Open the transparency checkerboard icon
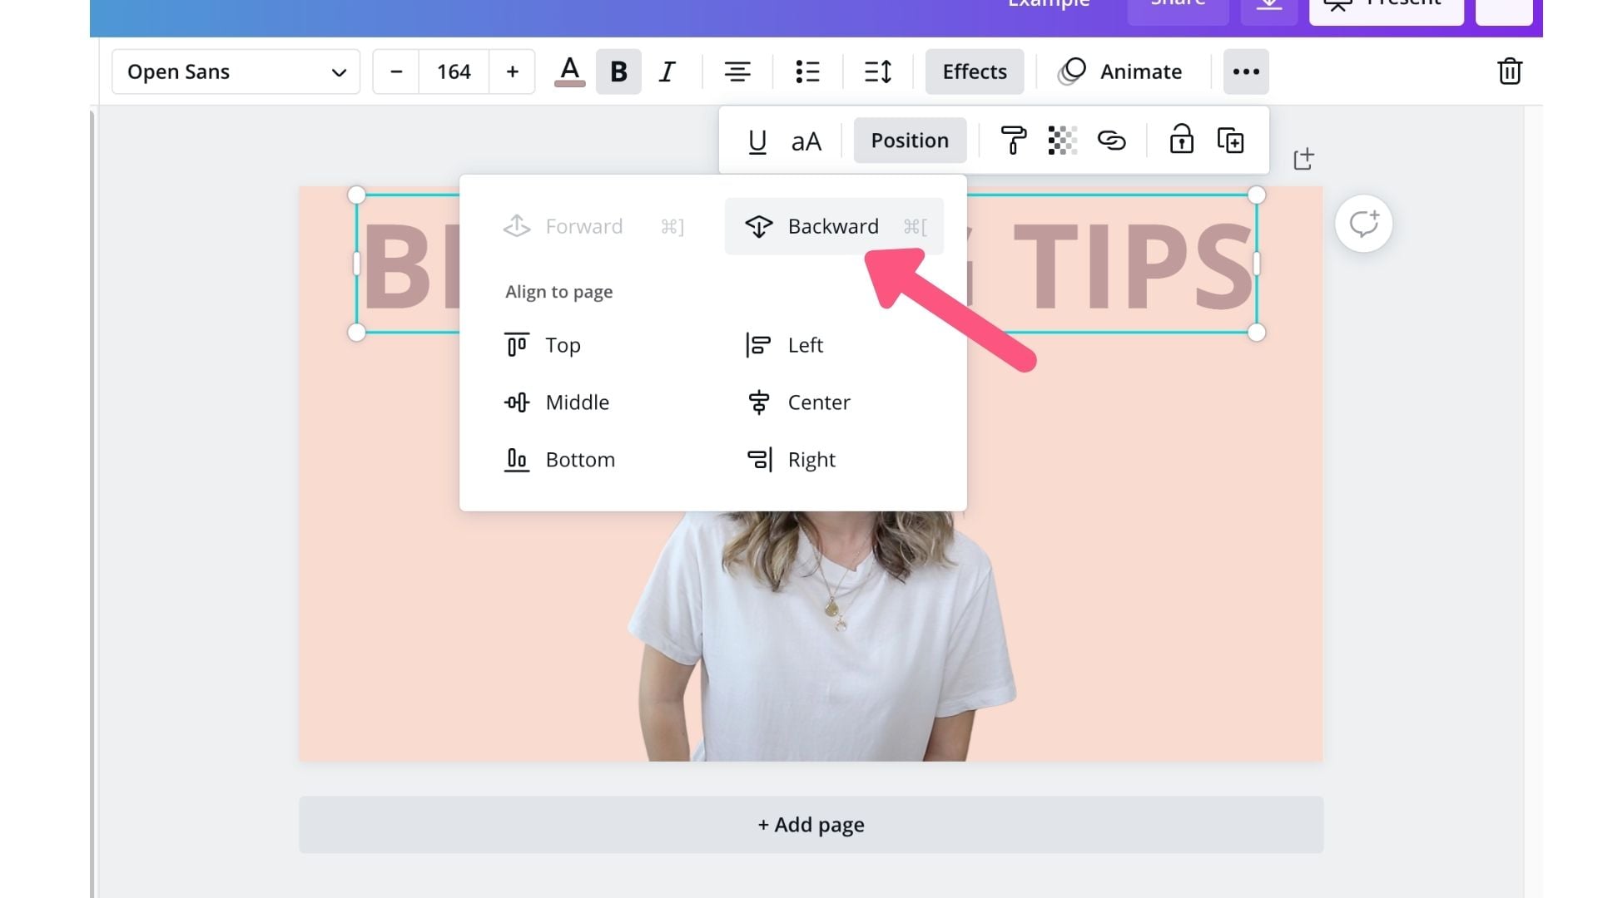1598x898 pixels. pos(1062,141)
